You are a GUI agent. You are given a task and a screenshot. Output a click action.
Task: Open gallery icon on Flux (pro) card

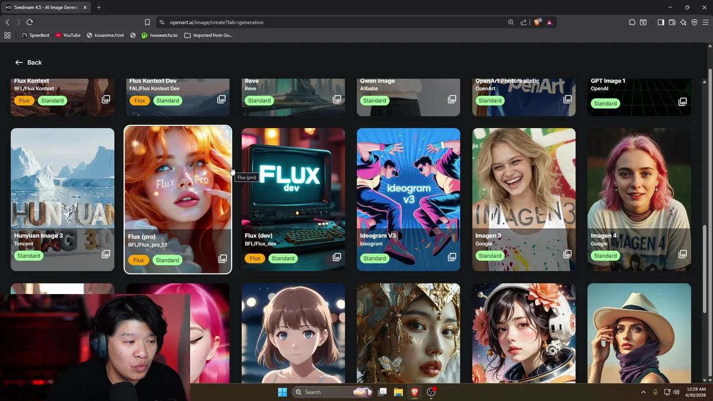[x=222, y=258]
